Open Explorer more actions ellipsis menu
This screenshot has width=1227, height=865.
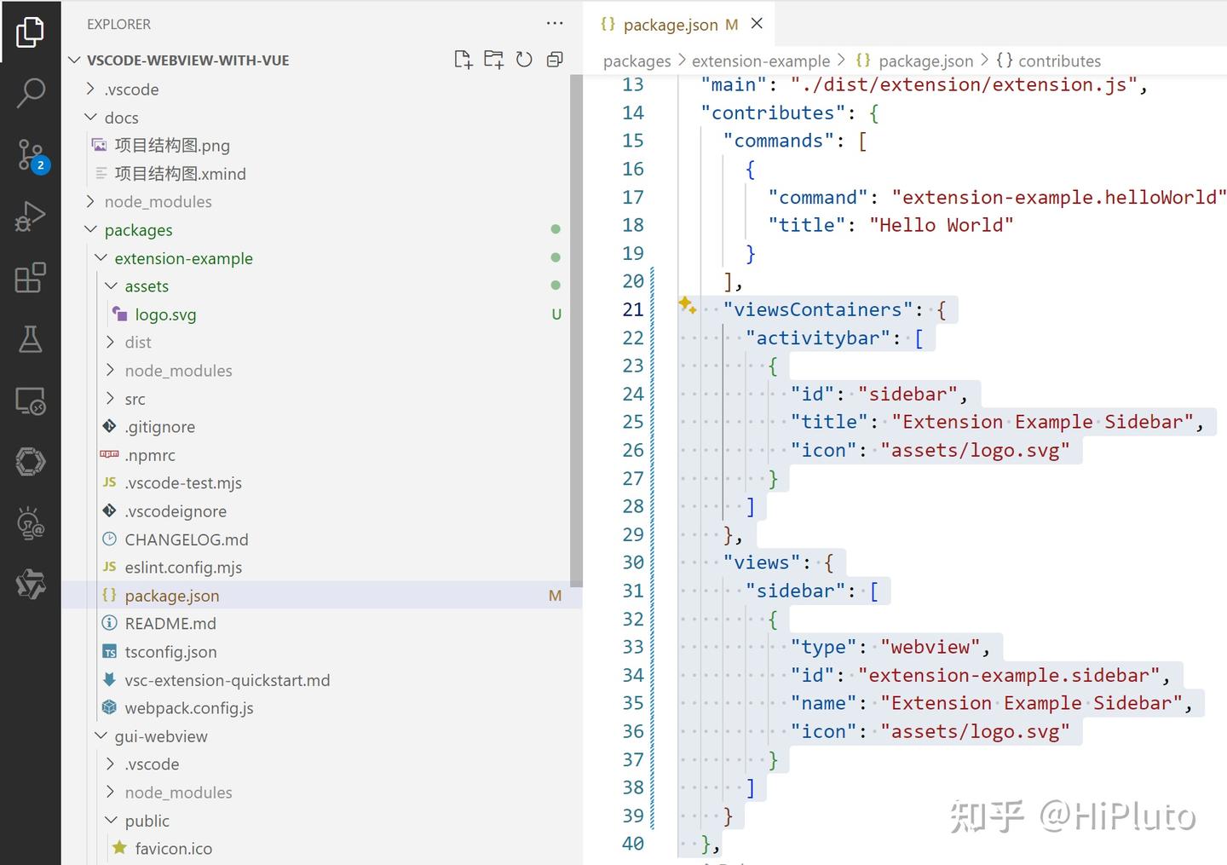(555, 24)
